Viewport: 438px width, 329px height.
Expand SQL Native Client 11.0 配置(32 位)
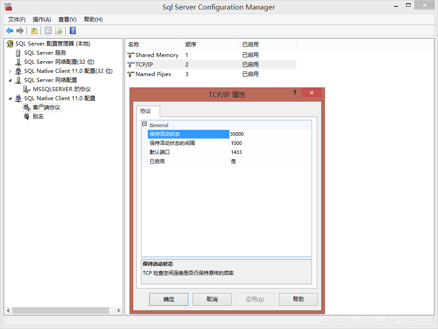[10, 71]
